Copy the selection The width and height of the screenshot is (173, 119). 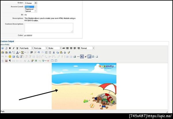(57, 52)
